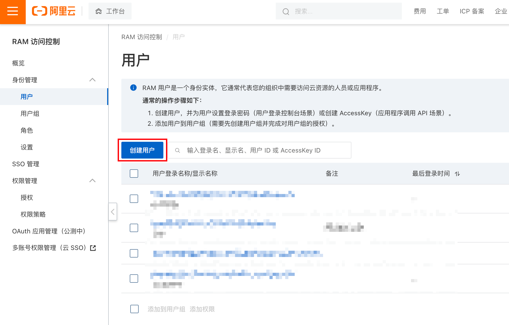Click the home icon next to 工作台

tap(98, 11)
